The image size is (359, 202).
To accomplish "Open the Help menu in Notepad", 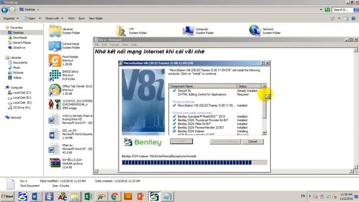I will coord(134,45).
